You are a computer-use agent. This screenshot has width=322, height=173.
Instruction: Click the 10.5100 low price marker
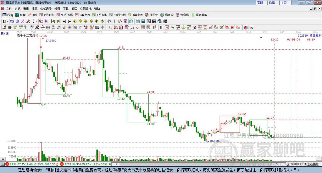(x=215, y=141)
